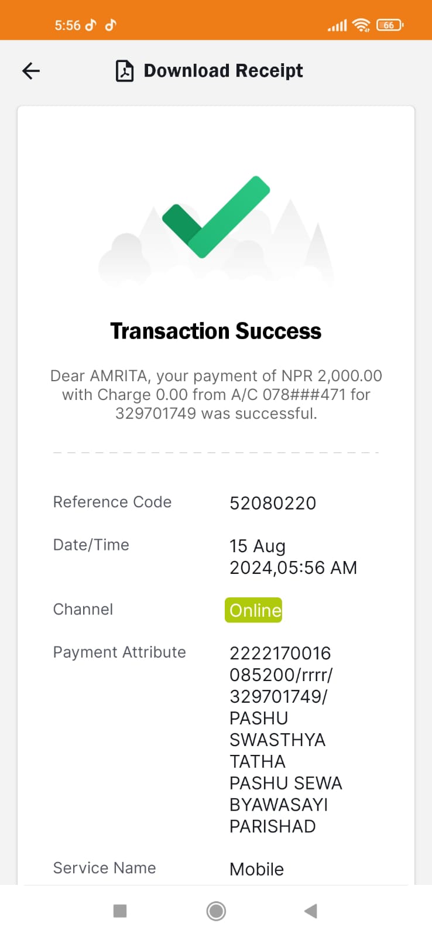Select reference code value 52080220
Viewport: 432px width, 937px height.
click(273, 503)
